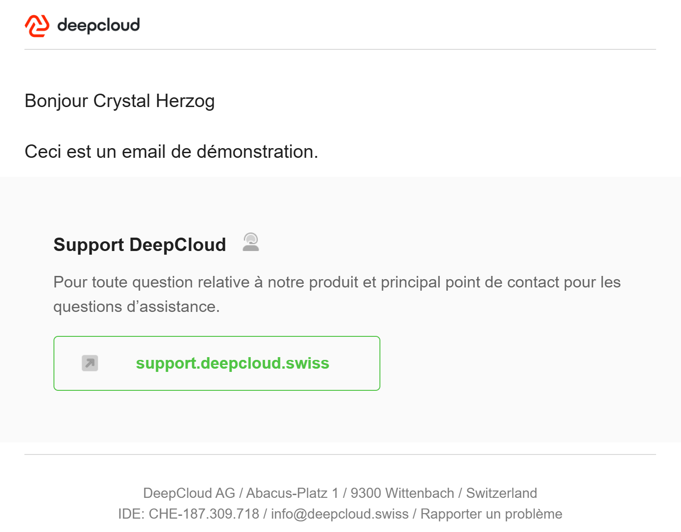This screenshot has width=681, height=532.
Task: Click the 9300 Wittenbach text in footer
Action: click(x=402, y=493)
